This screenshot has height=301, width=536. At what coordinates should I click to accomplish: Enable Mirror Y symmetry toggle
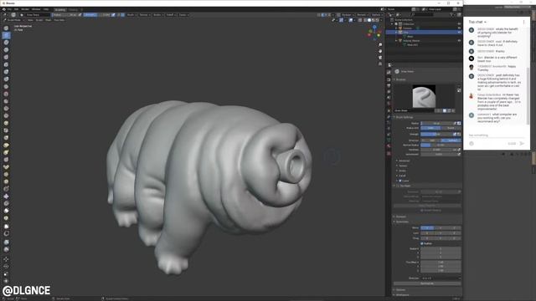click(441, 227)
